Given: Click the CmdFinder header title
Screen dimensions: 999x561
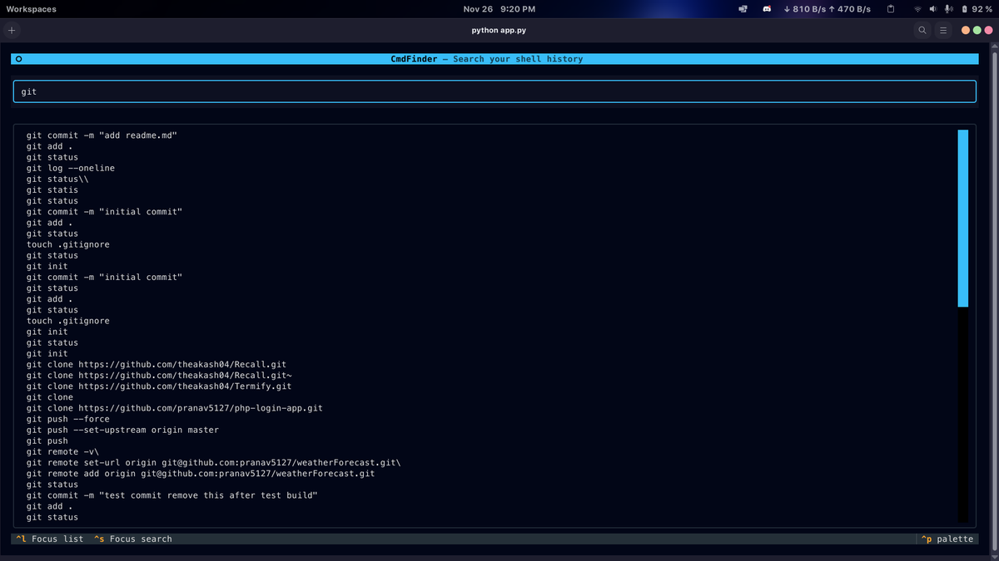Looking at the screenshot, I should click(x=487, y=59).
